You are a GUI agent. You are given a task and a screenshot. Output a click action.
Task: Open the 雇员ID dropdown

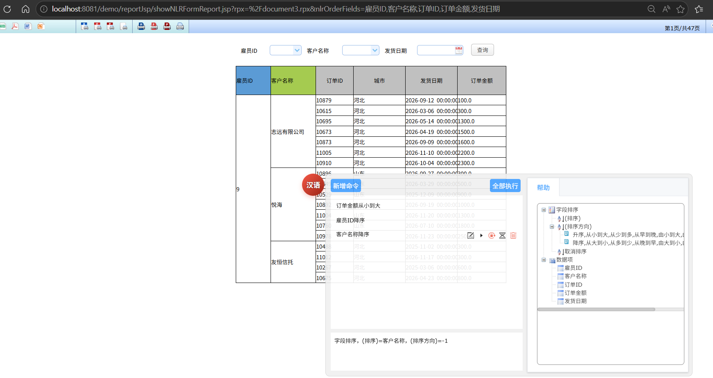click(297, 50)
